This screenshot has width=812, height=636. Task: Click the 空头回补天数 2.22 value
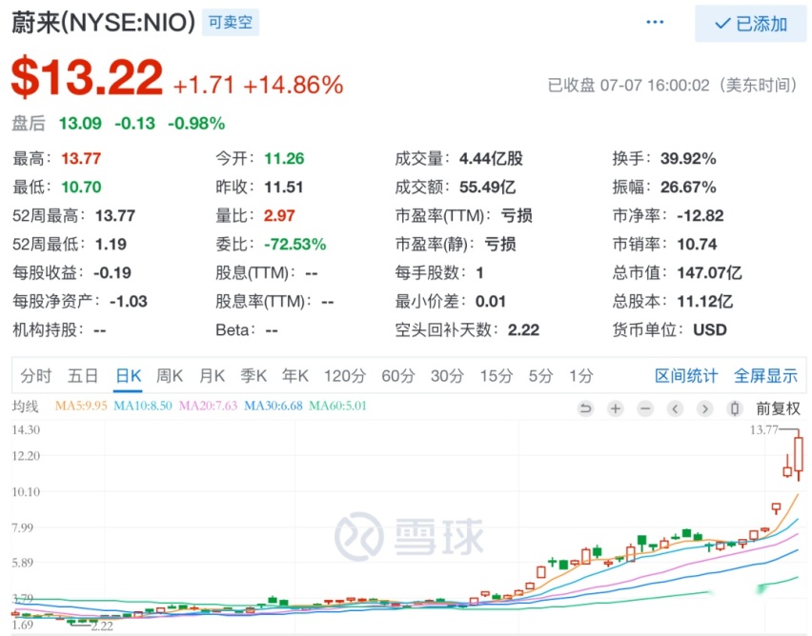tap(523, 329)
